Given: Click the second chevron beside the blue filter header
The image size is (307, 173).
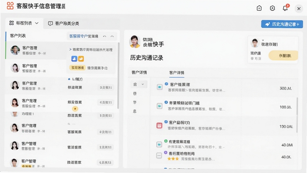Looking at the screenshot, I should coord(112,36).
